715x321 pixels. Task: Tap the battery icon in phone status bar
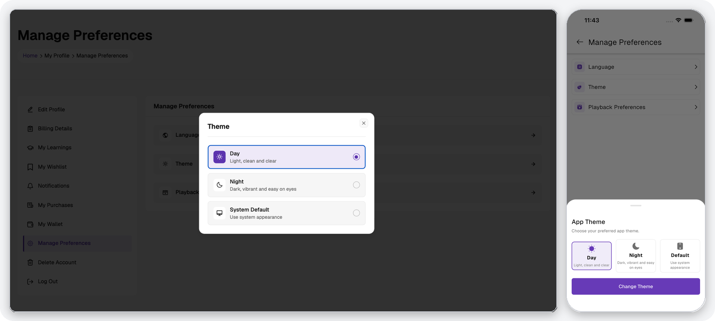pos(689,20)
